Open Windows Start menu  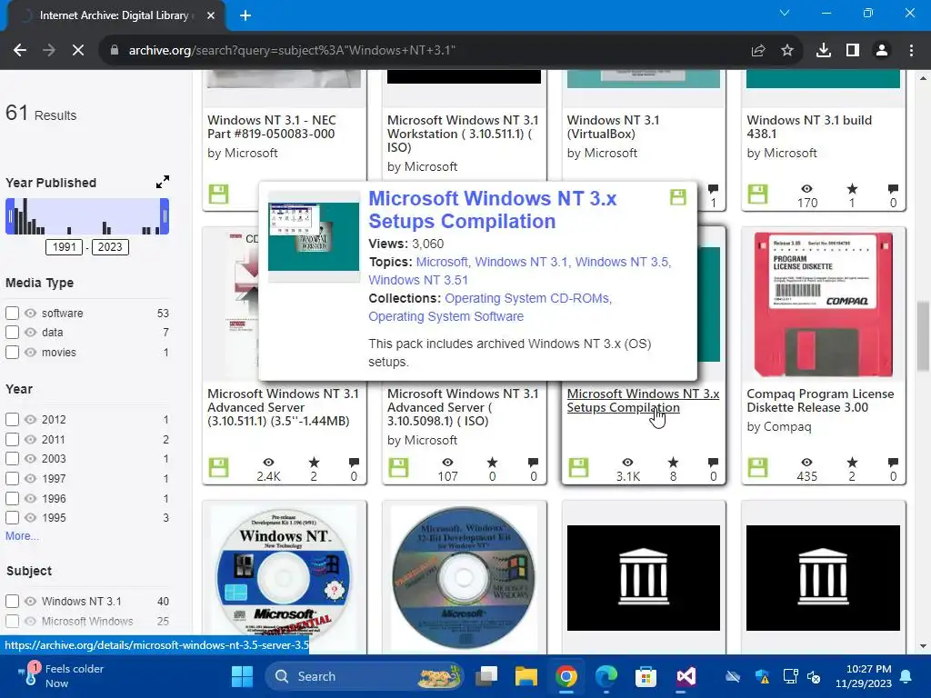tap(242, 676)
